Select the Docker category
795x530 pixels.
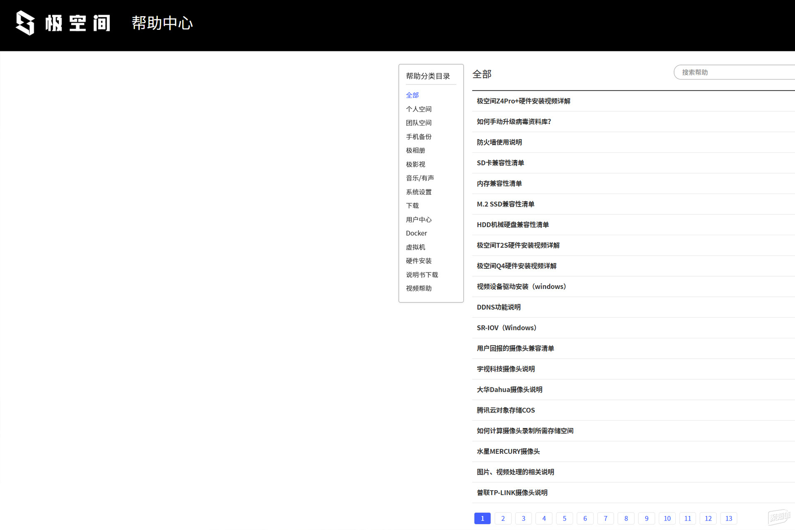pos(416,233)
